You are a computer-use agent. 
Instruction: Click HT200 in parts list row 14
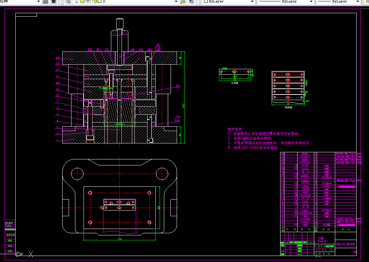coord(326,186)
